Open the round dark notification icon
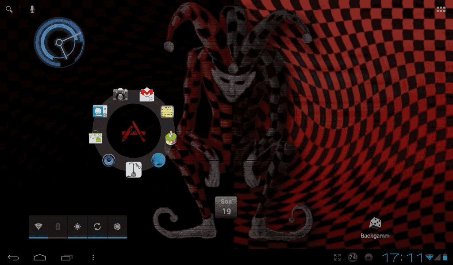The image size is (453, 265). pos(369,257)
